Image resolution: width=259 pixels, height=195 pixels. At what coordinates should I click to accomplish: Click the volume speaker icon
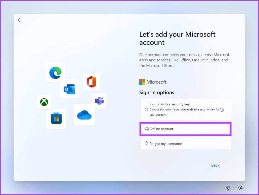click(x=240, y=188)
